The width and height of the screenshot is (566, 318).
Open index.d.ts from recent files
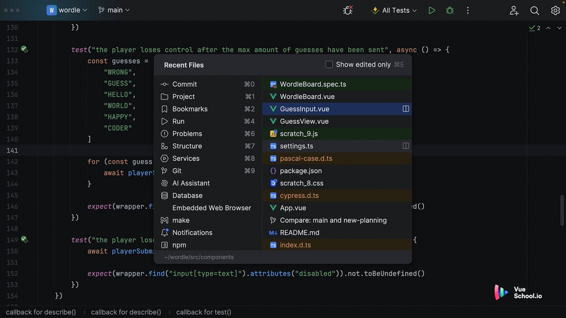point(337,245)
